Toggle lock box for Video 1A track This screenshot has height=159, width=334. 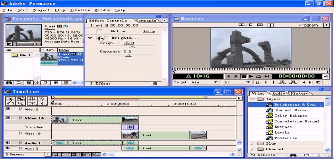14,118
